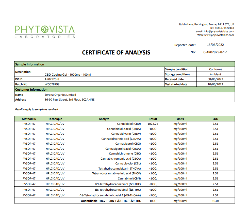Click the reported date 15/06/2022

(x=215, y=45)
